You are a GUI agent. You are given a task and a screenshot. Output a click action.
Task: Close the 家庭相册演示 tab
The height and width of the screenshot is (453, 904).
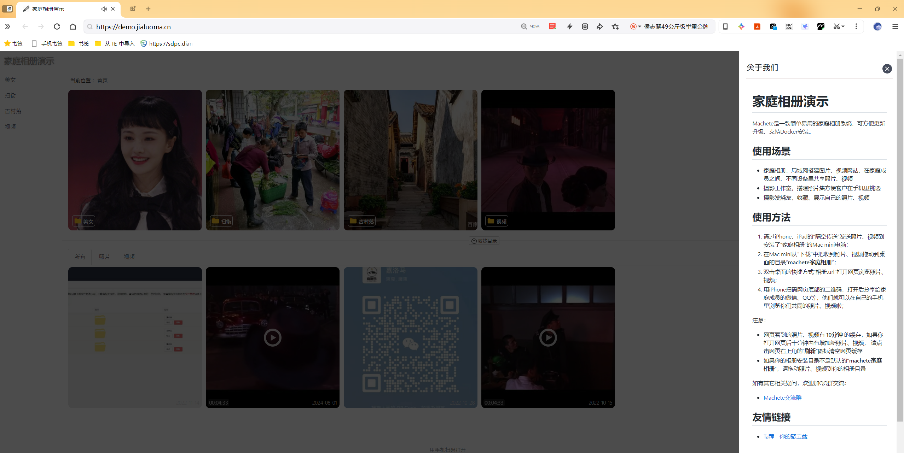pos(113,9)
